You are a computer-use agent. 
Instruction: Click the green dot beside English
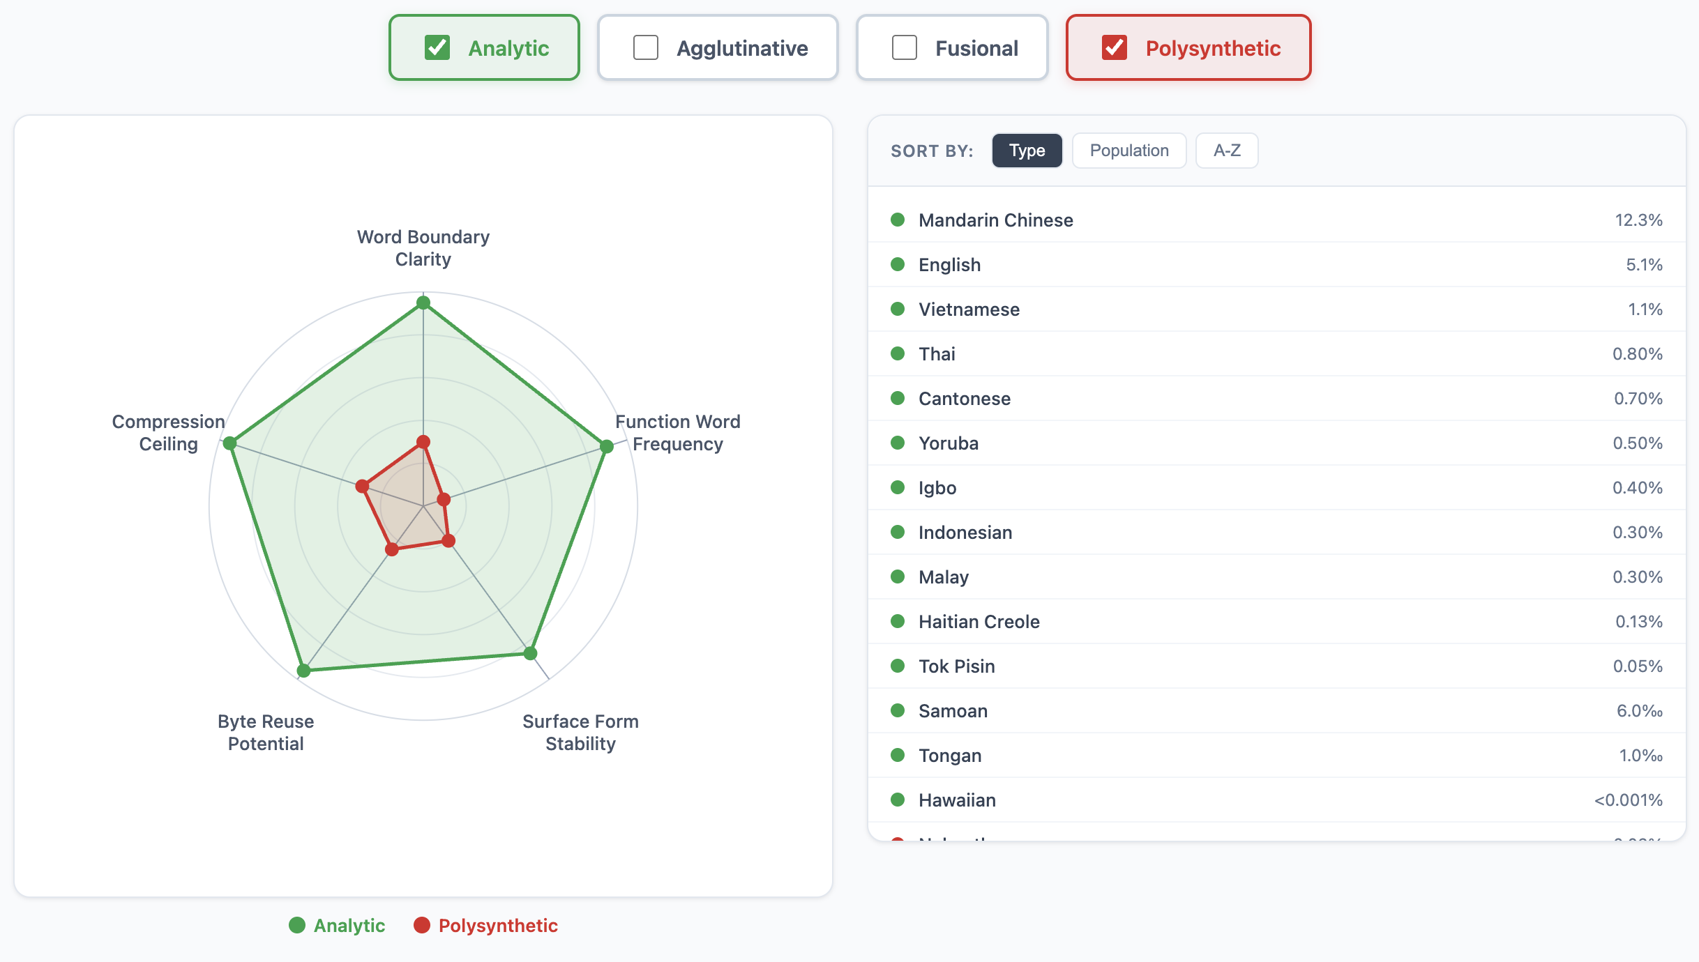[x=897, y=264]
